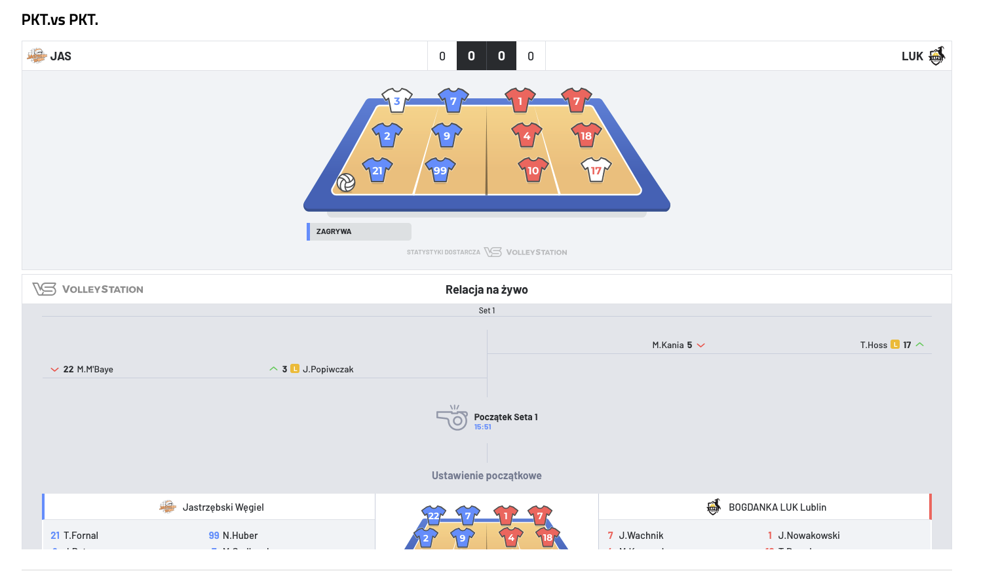The image size is (998, 571).
Task: Click red jersey number 10 on court
Action: click(x=533, y=170)
